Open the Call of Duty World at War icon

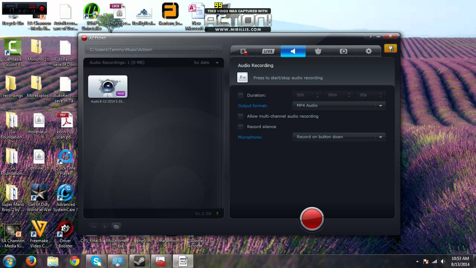(39, 198)
